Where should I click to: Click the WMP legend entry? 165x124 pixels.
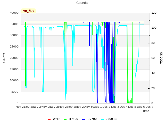point(54,119)
